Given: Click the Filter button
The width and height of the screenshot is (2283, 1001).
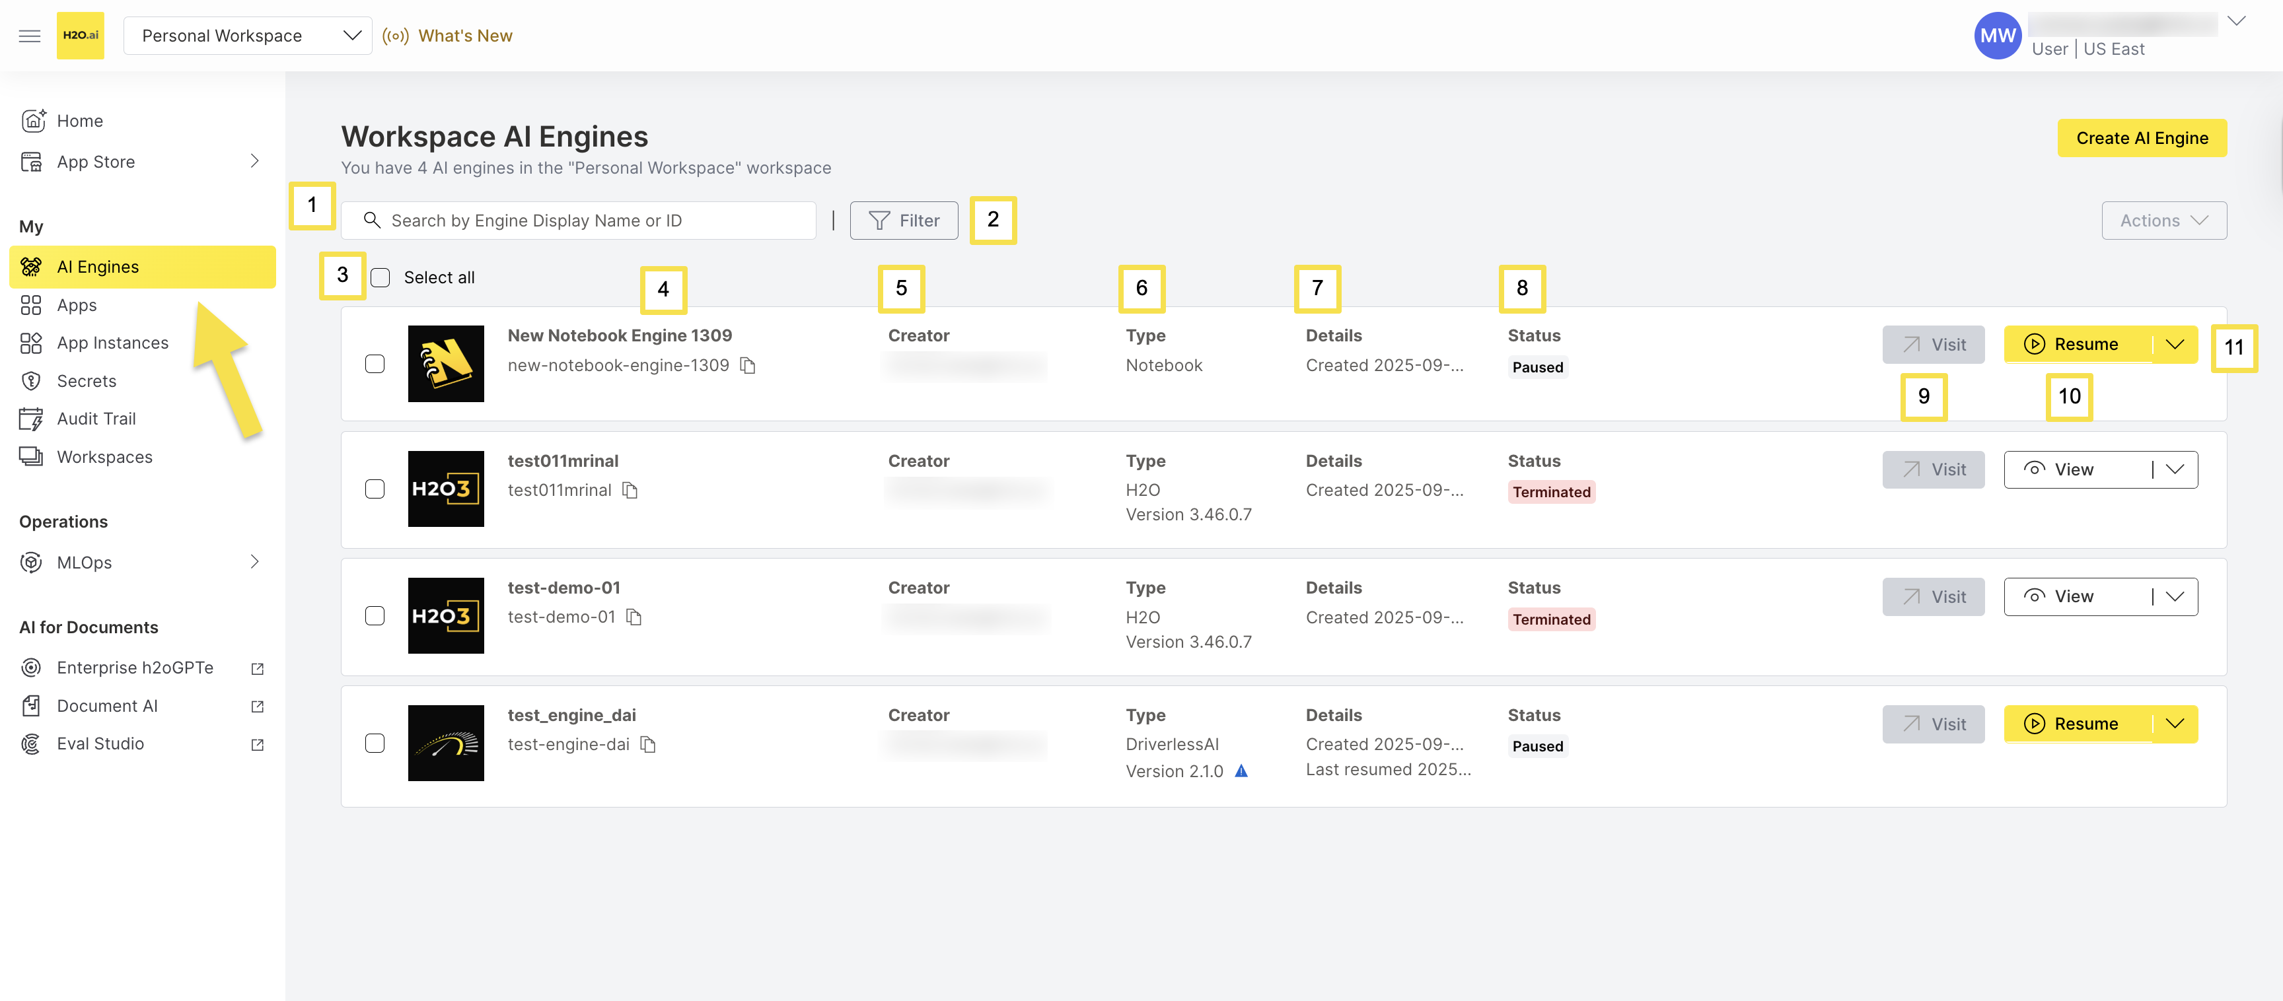Looking at the screenshot, I should pyautogui.click(x=903, y=221).
